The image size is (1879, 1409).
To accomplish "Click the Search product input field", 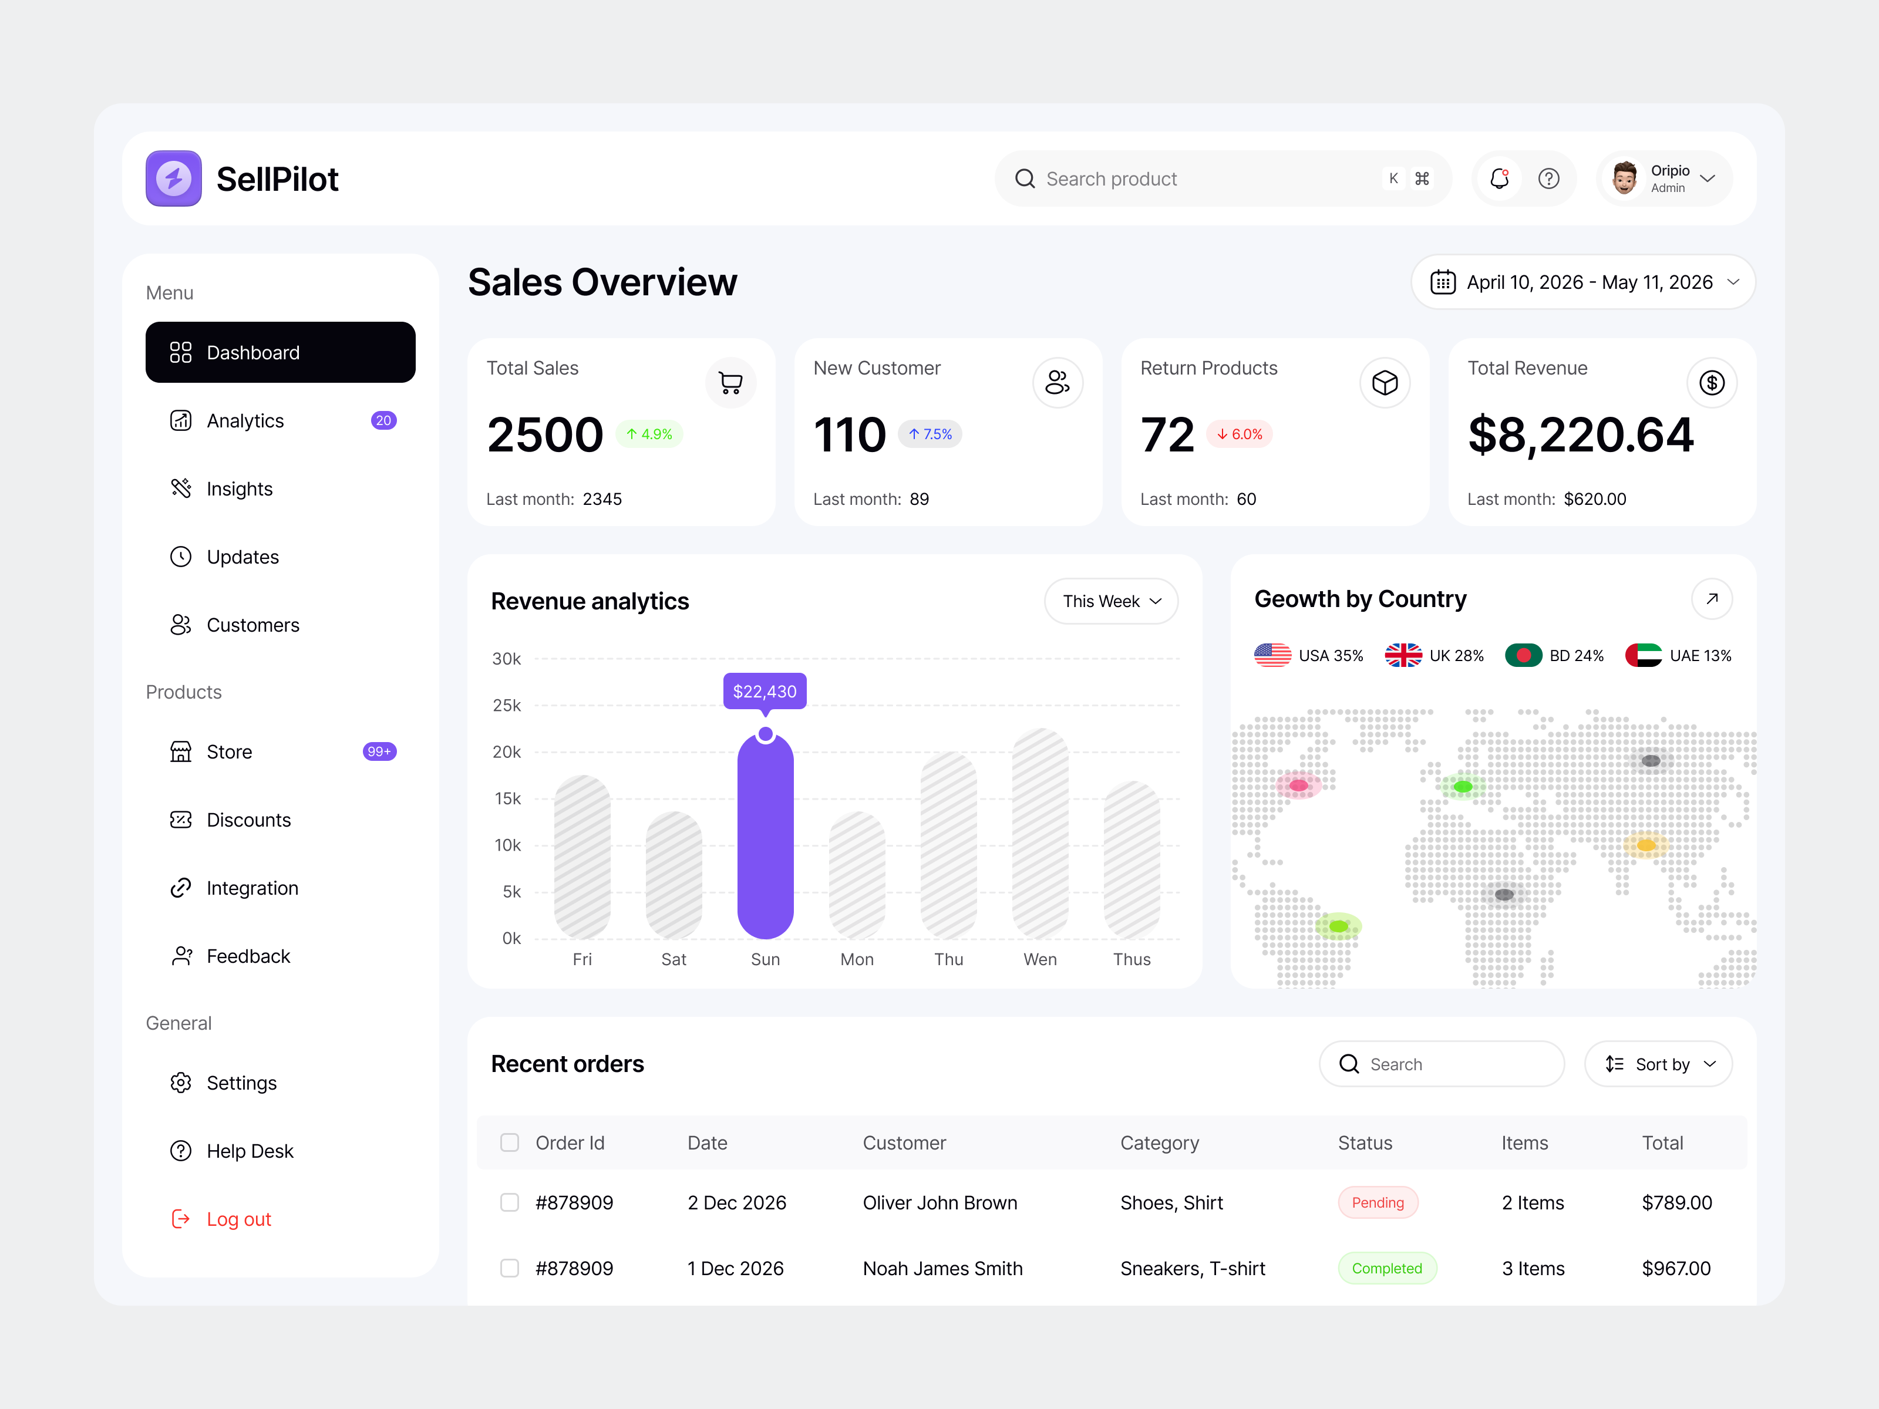I will point(1189,178).
